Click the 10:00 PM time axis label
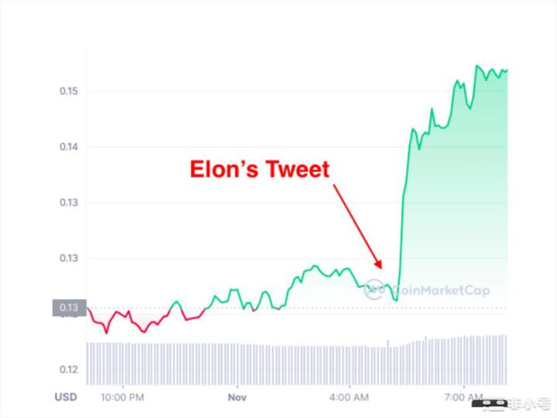 click(124, 397)
